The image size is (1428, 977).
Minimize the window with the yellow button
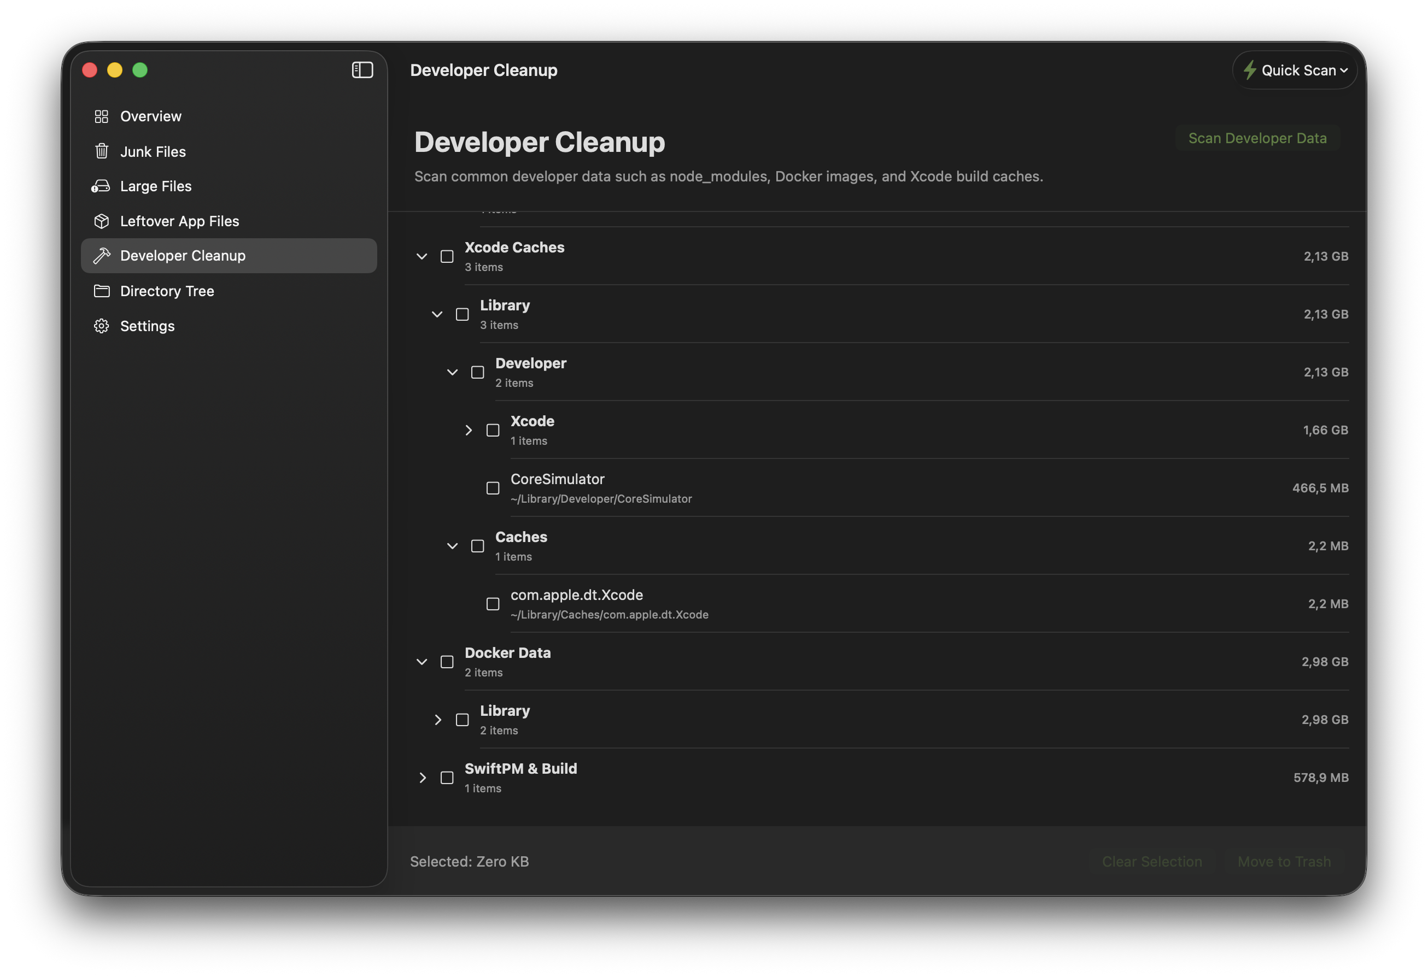click(115, 70)
